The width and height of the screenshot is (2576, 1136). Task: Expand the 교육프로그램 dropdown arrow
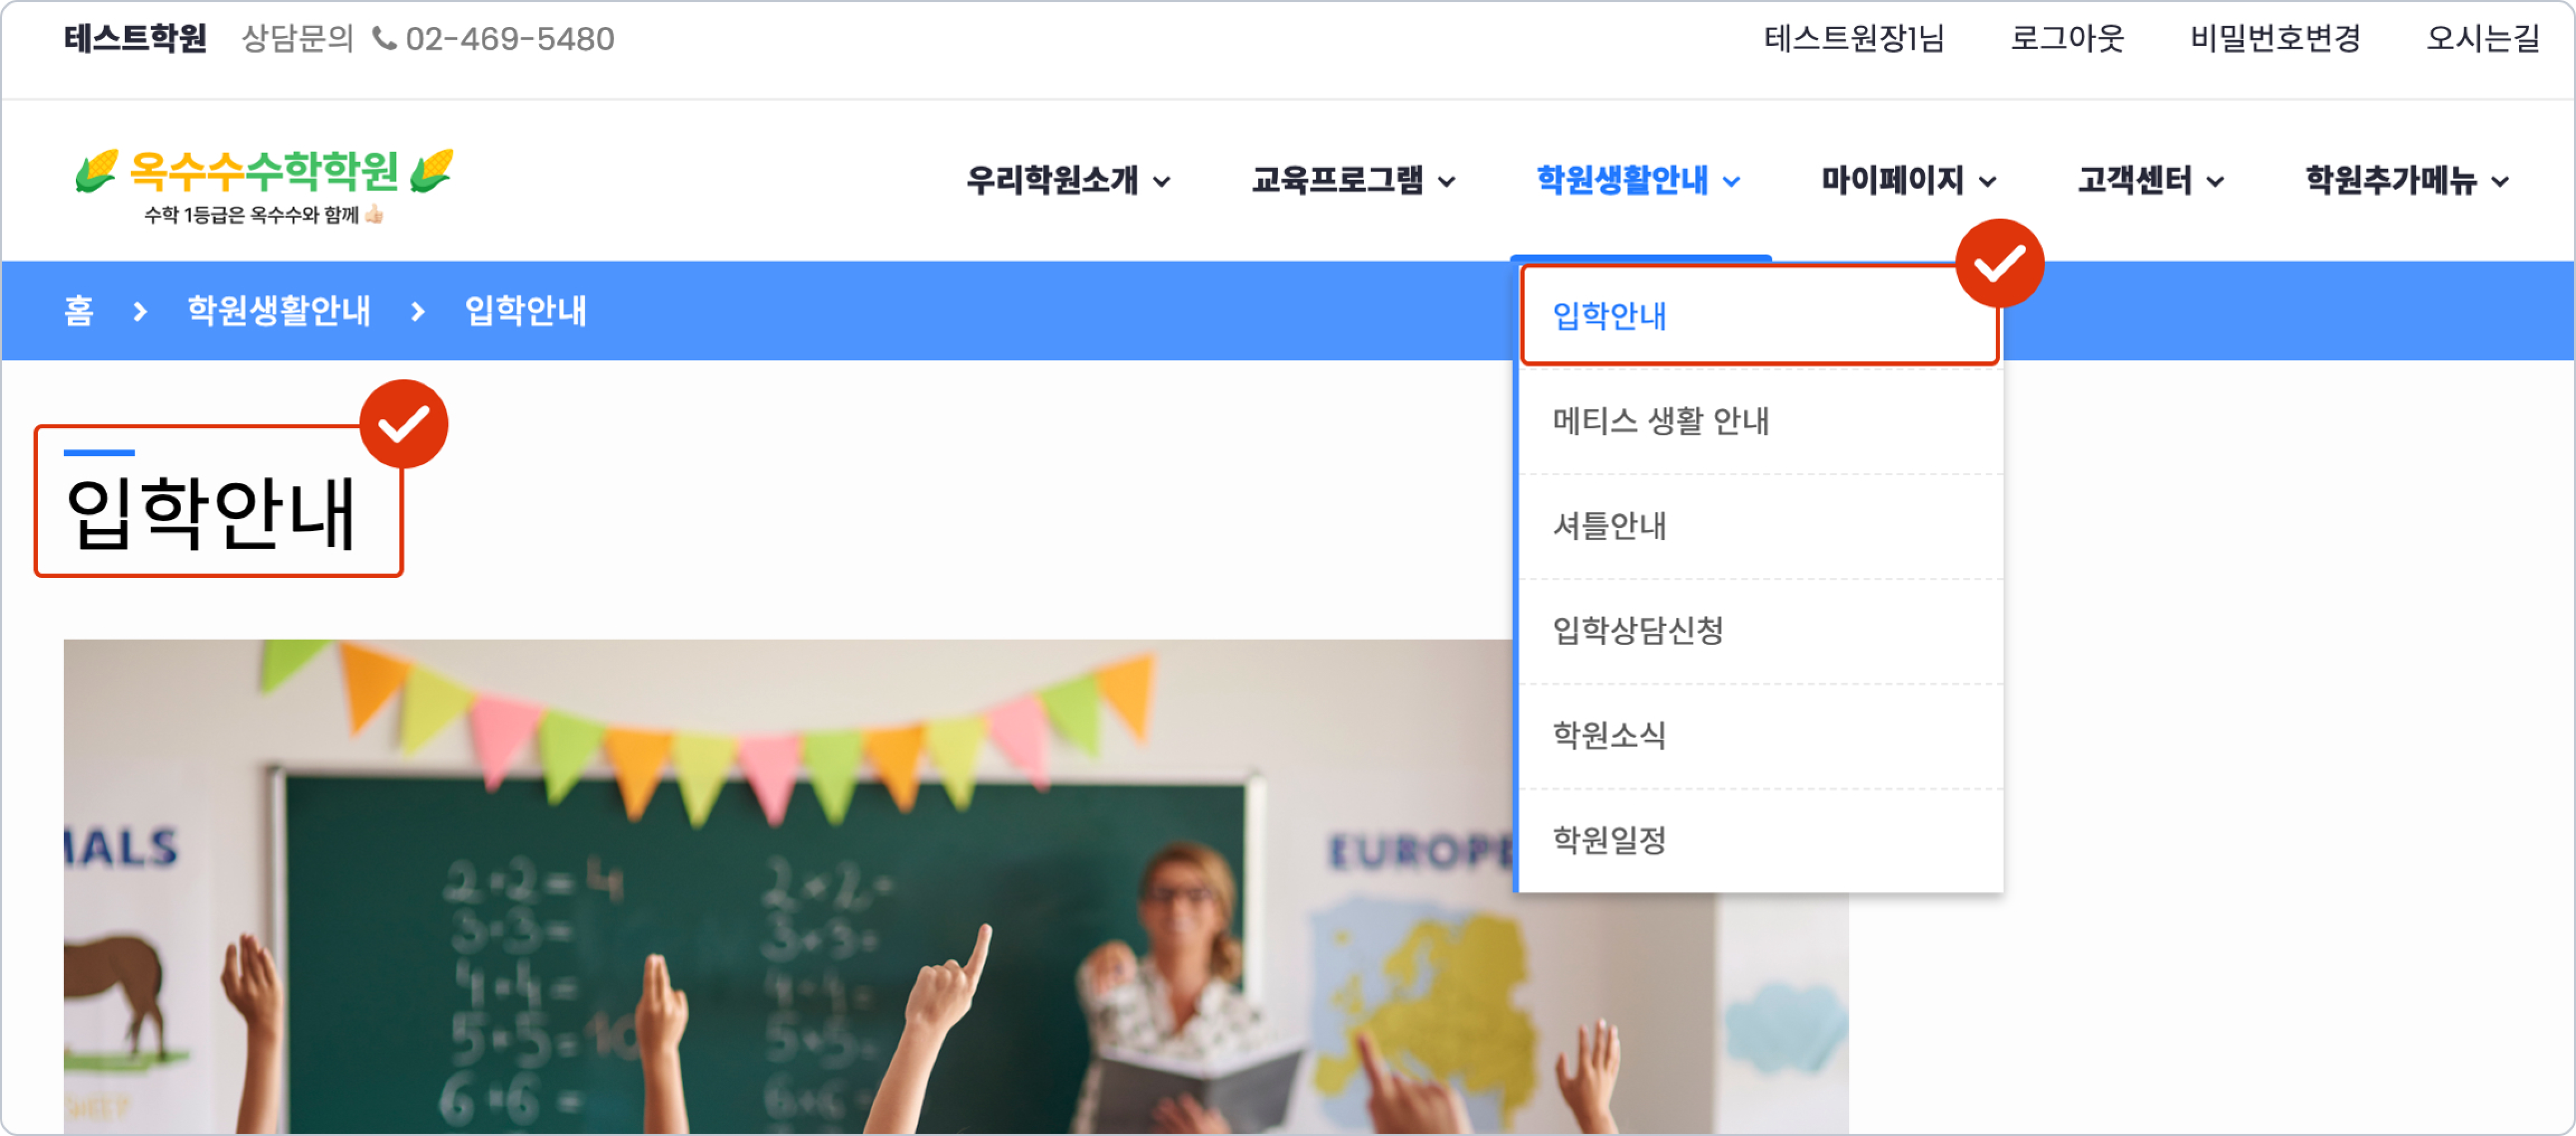point(1447,182)
